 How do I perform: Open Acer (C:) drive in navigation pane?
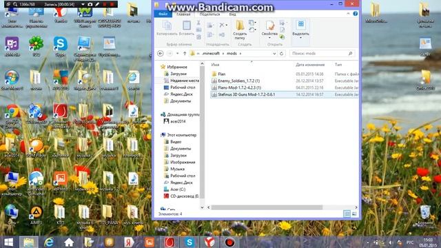point(178,189)
